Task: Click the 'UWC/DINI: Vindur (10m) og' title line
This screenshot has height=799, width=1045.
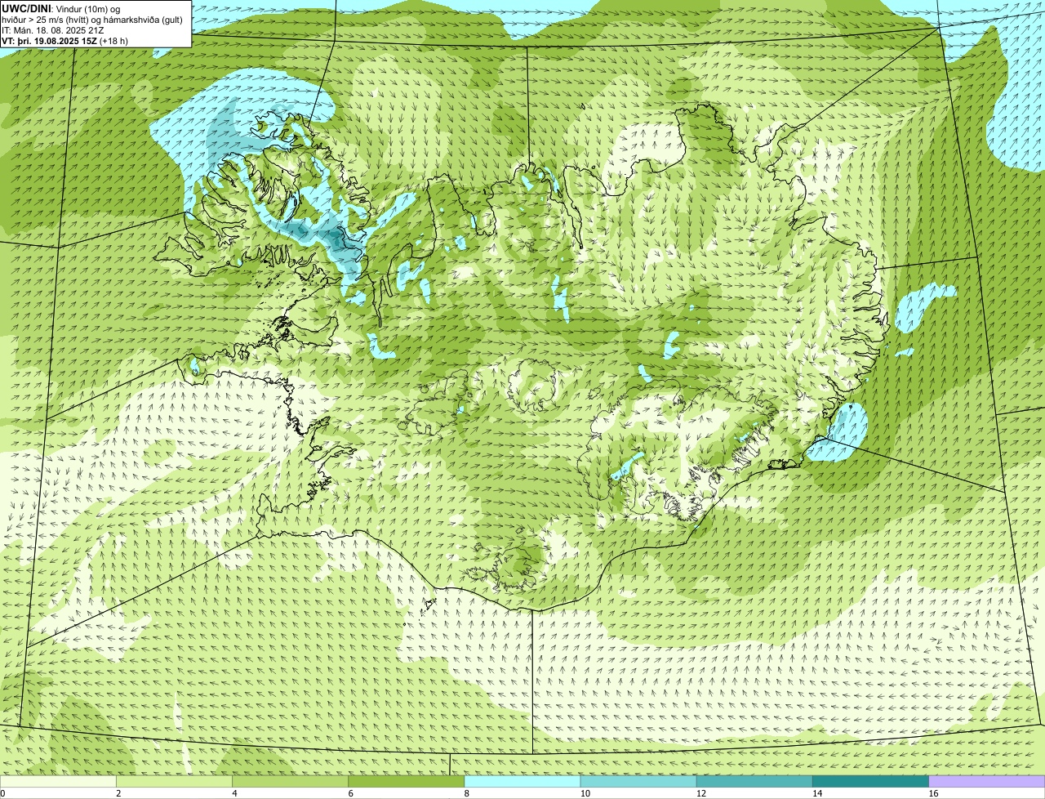Action: [x=61, y=8]
